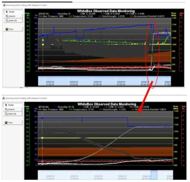
Task: Click the Zoom Out tool in the upper window
Action: 13,20
